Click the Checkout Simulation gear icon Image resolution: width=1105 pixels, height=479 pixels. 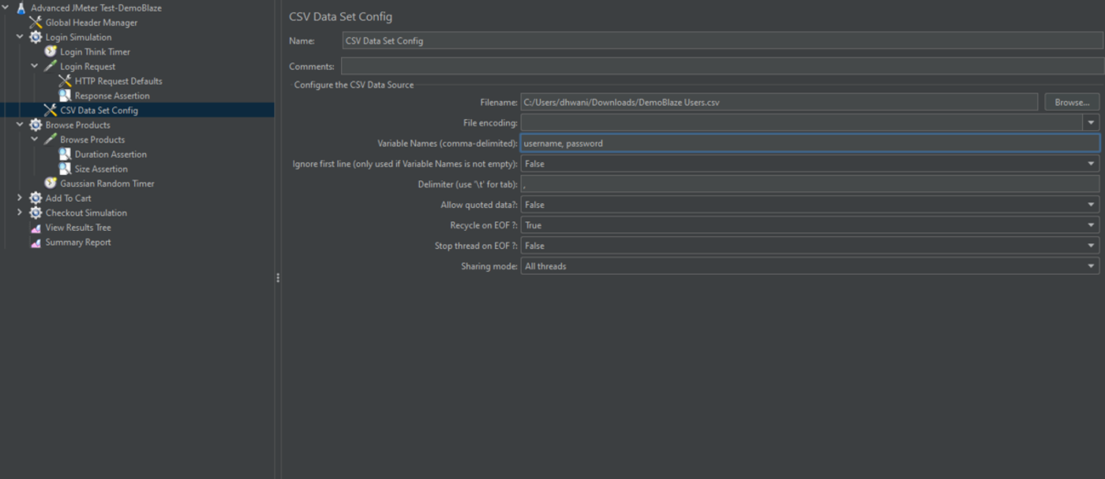pyautogui.click(x=36, y=213)
